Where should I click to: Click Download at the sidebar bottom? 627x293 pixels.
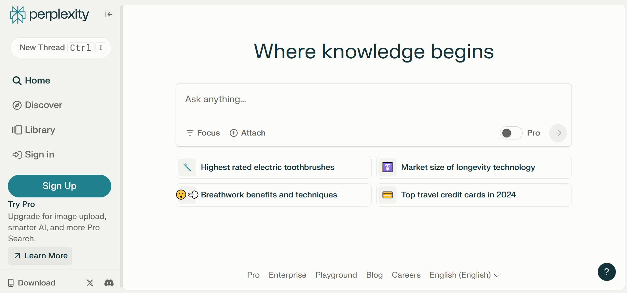tap(32, 283)
